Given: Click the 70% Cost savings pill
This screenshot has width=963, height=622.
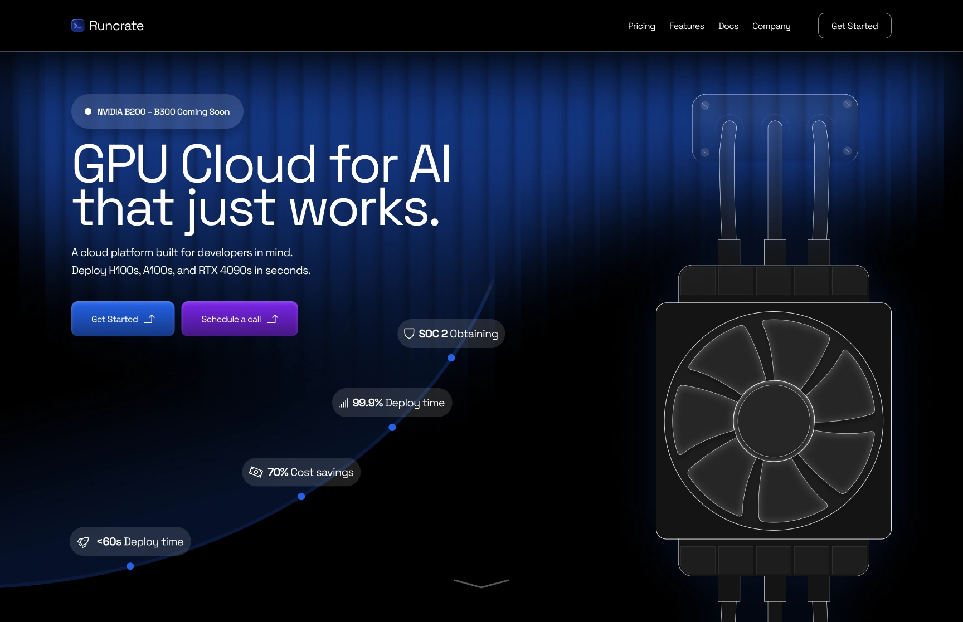Looking at the screenshot, I should pyautogui.click(x=301, y=472).
